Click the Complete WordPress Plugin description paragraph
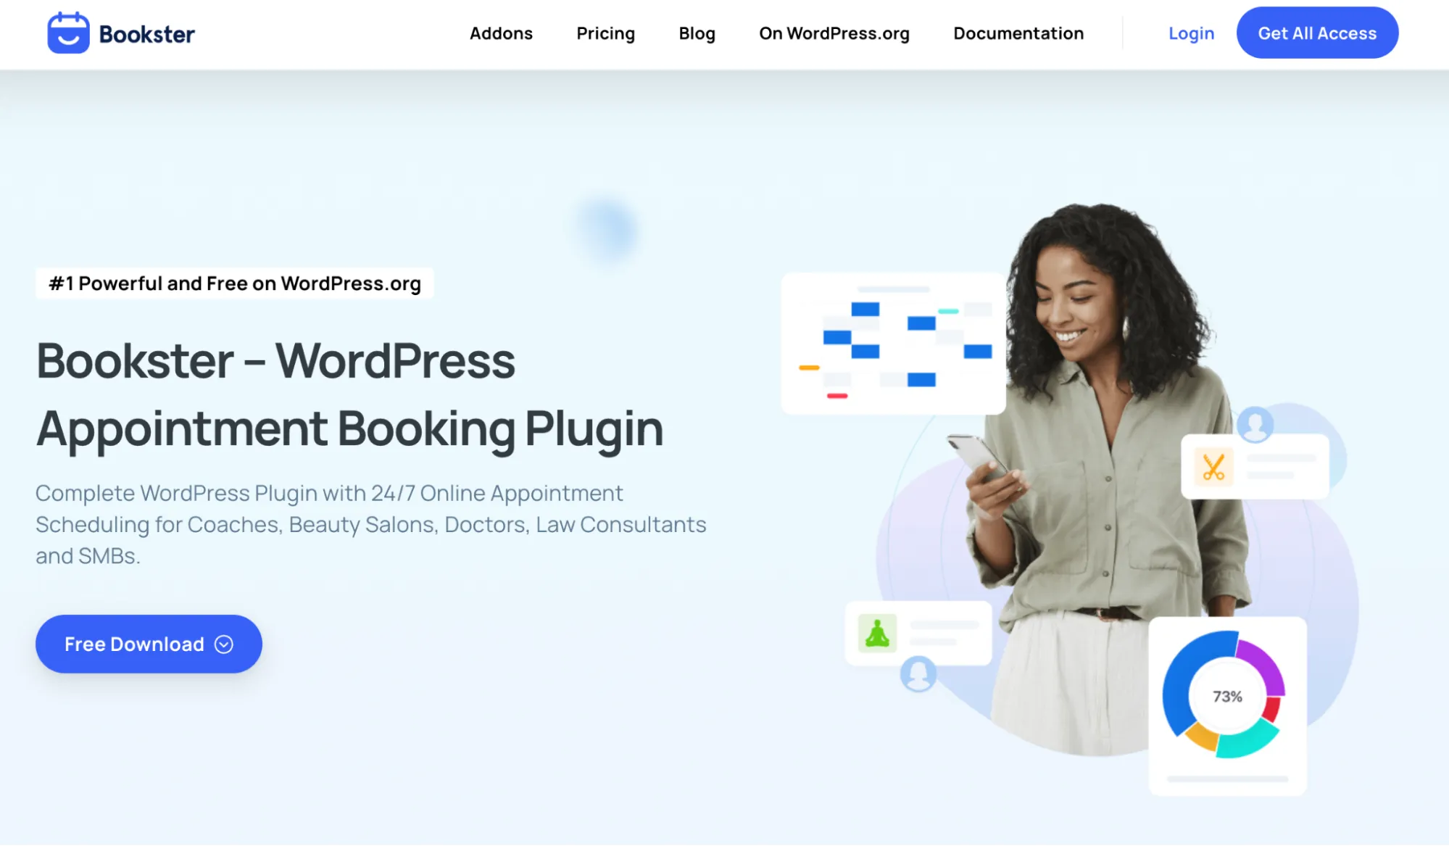 (370, 524)
